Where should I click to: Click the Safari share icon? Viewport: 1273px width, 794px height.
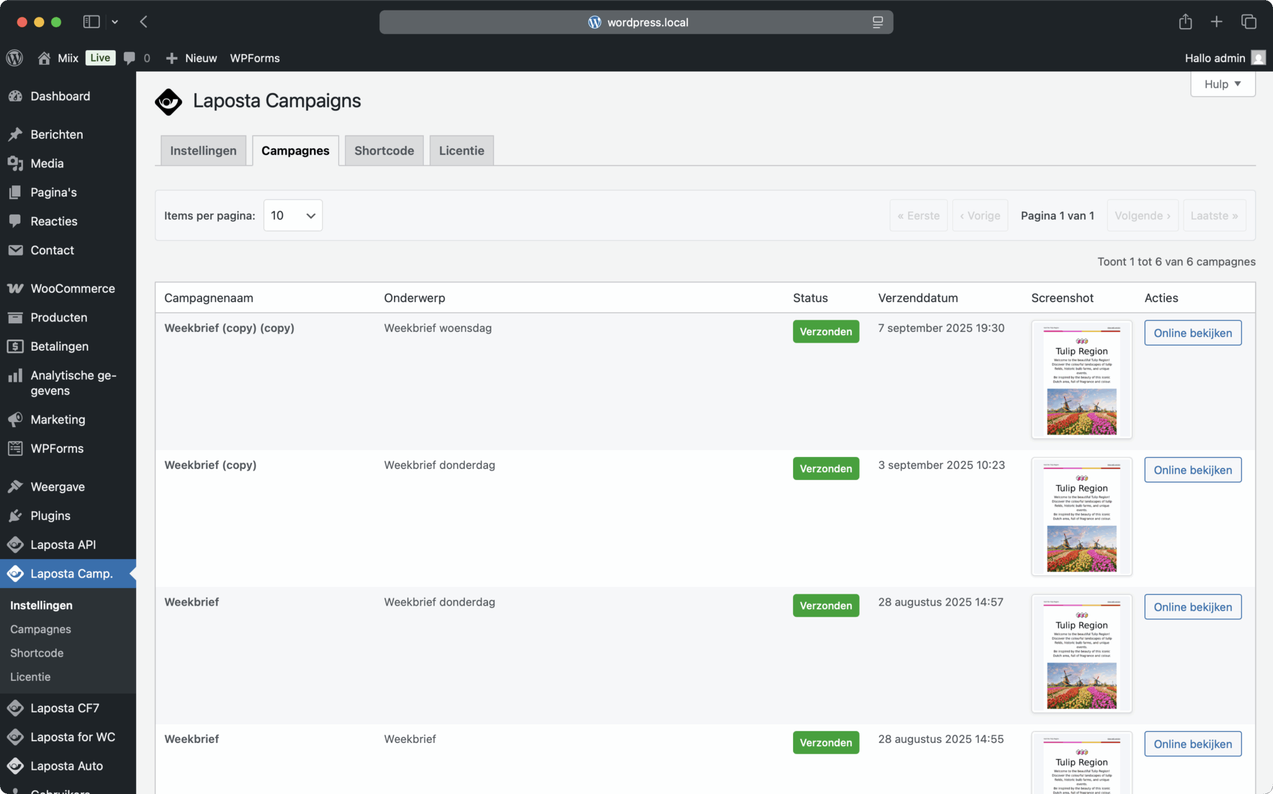(x=1185, y=22)
